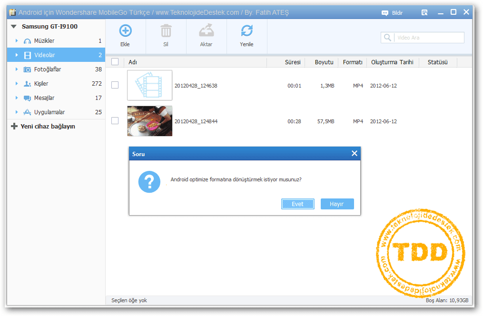
Task: Expand the Fotoğraflar tree arrow
Action: [x=17, y=69]
